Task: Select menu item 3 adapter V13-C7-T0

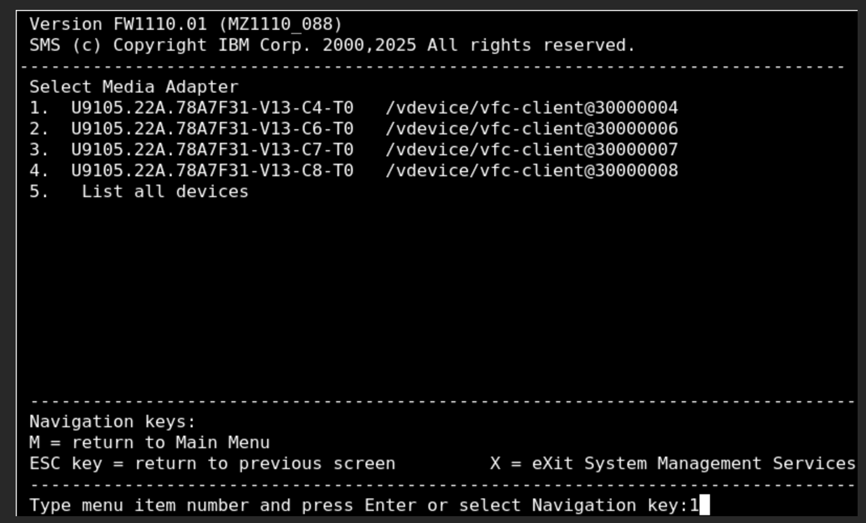Action: click(353, 150)
